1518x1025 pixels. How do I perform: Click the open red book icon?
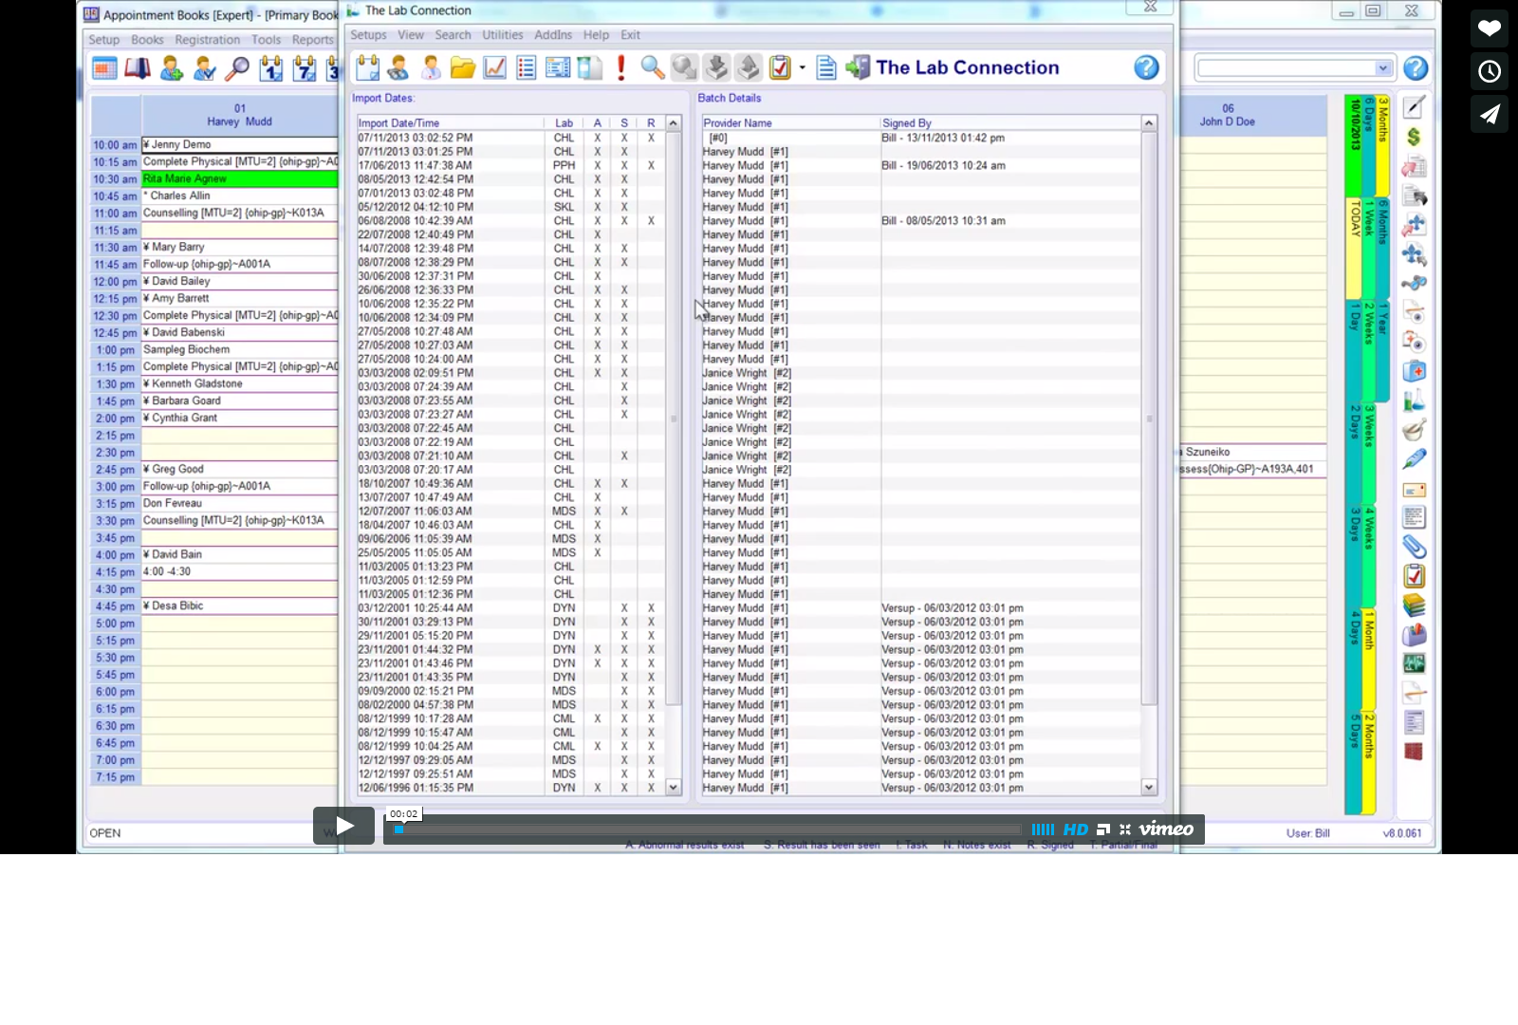138,68
